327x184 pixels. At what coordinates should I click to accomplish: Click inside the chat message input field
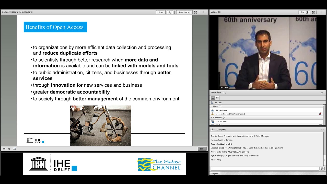tap(265, 169)
